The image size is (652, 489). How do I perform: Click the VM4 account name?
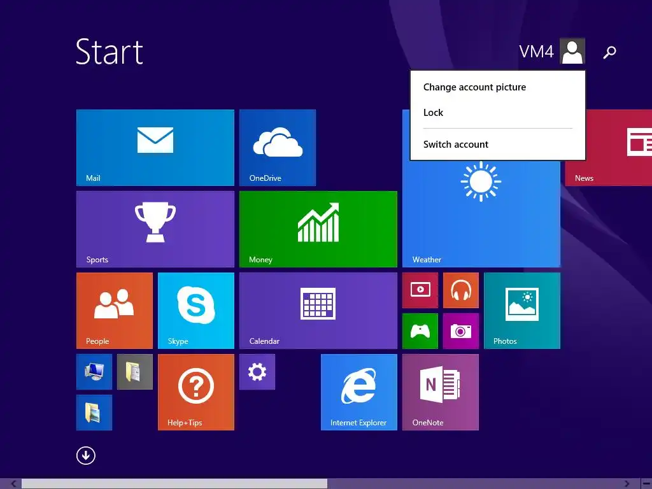(x=536, y=52)
